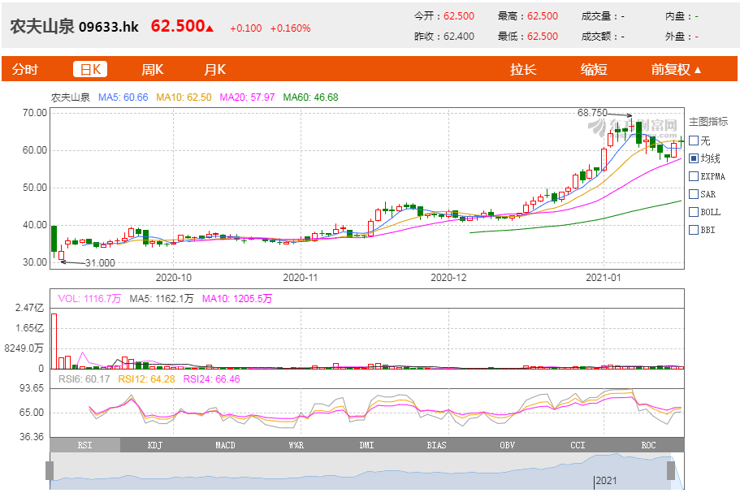Enable the SAR indicator checkbox
Image resolution: width=740 pixels, height=493 pixels.
694,194
